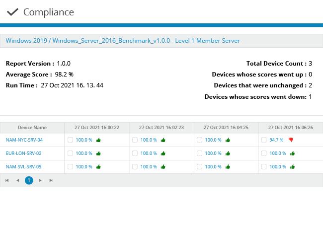Click the Total Device Count value 3
Image resolution: width=323 pixels, height=227 pixels.
(x=310, y=64)
